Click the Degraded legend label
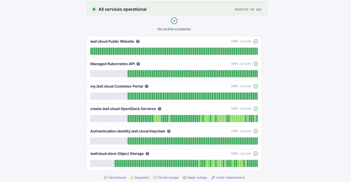The height and width of the screenshot is (182, 351). 142,177
